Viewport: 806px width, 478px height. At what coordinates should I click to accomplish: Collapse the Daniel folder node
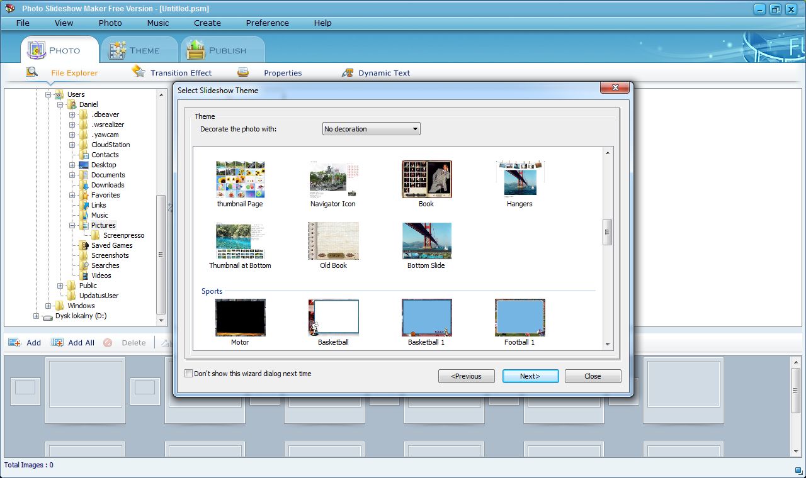click(60, 104)
